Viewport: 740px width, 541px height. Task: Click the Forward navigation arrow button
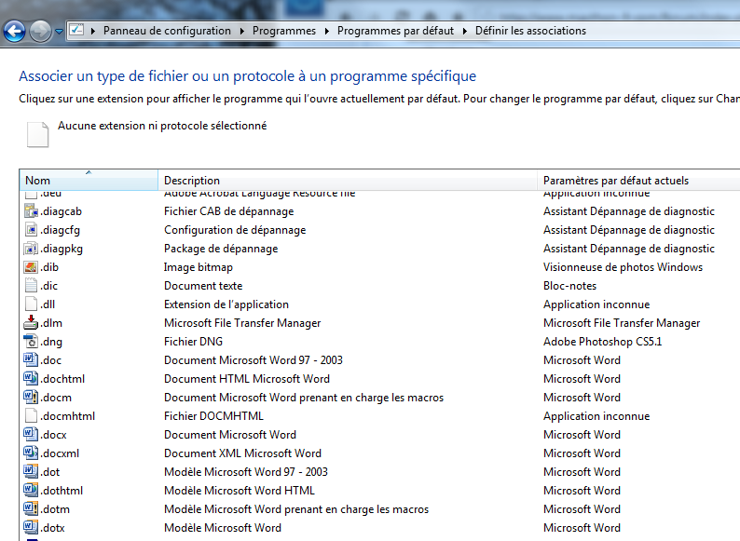(x=40, y=31)
